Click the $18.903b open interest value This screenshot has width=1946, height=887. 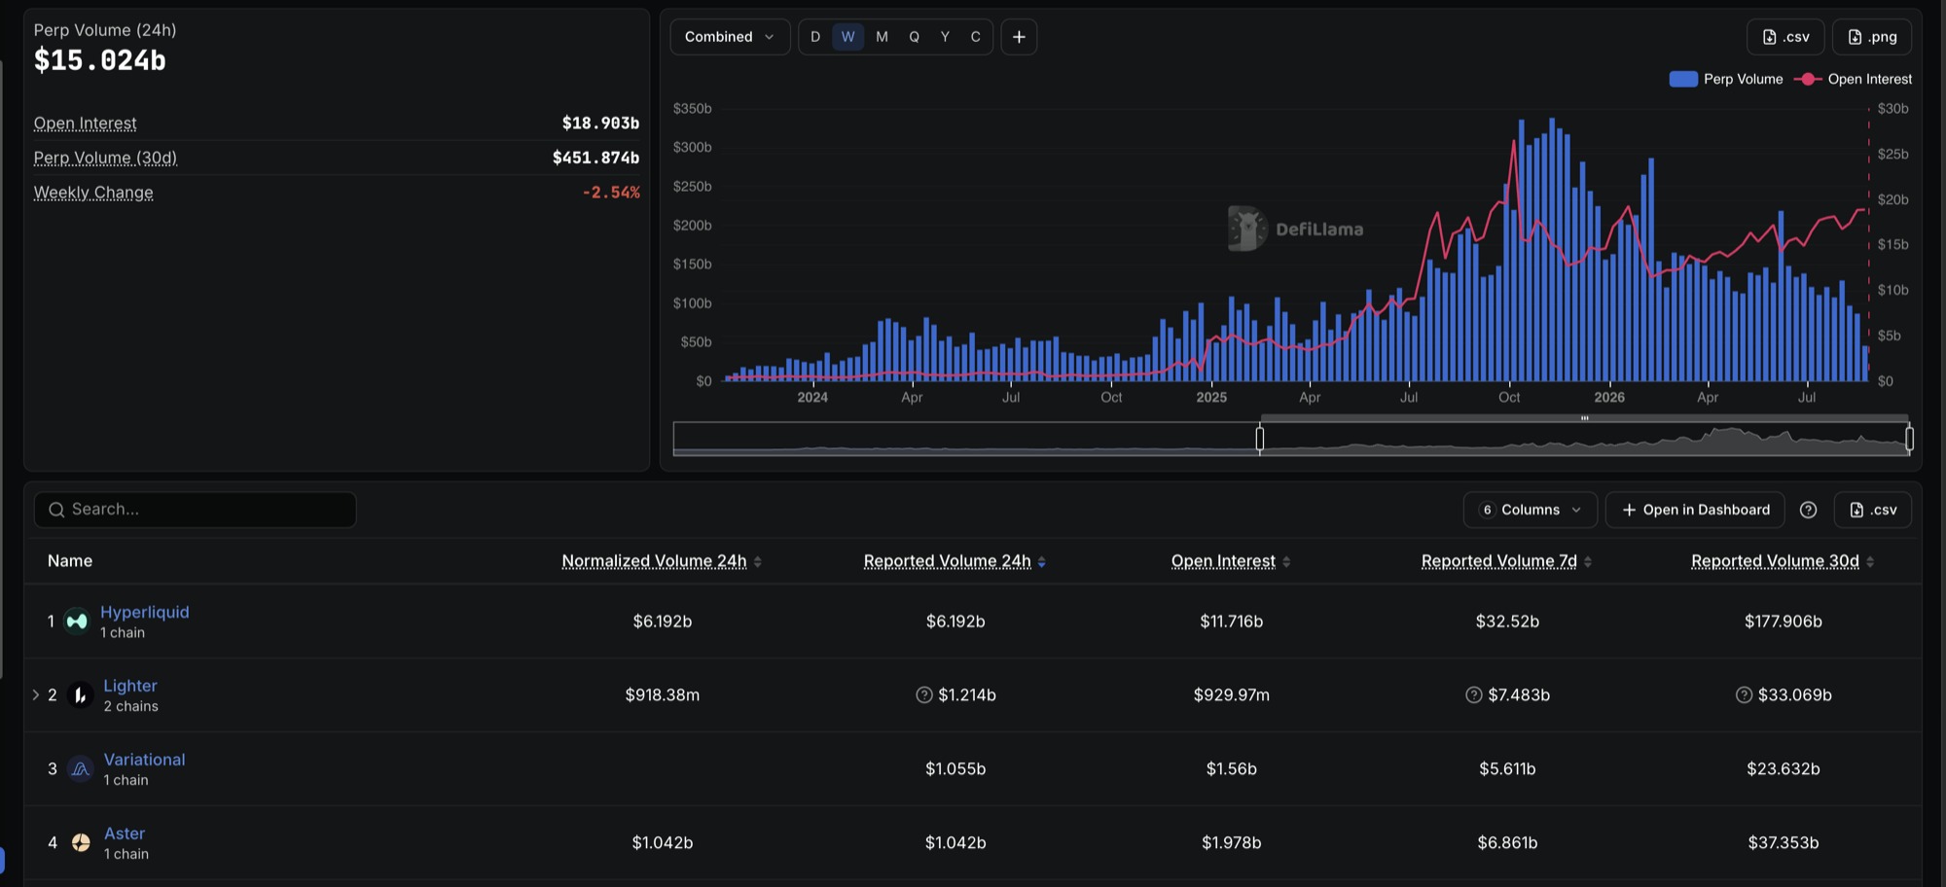click(x=600, y=124)
